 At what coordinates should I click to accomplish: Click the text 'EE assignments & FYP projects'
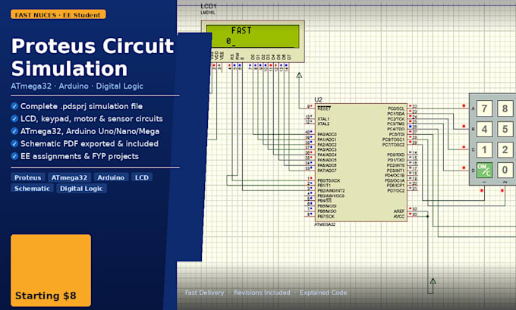80,156
